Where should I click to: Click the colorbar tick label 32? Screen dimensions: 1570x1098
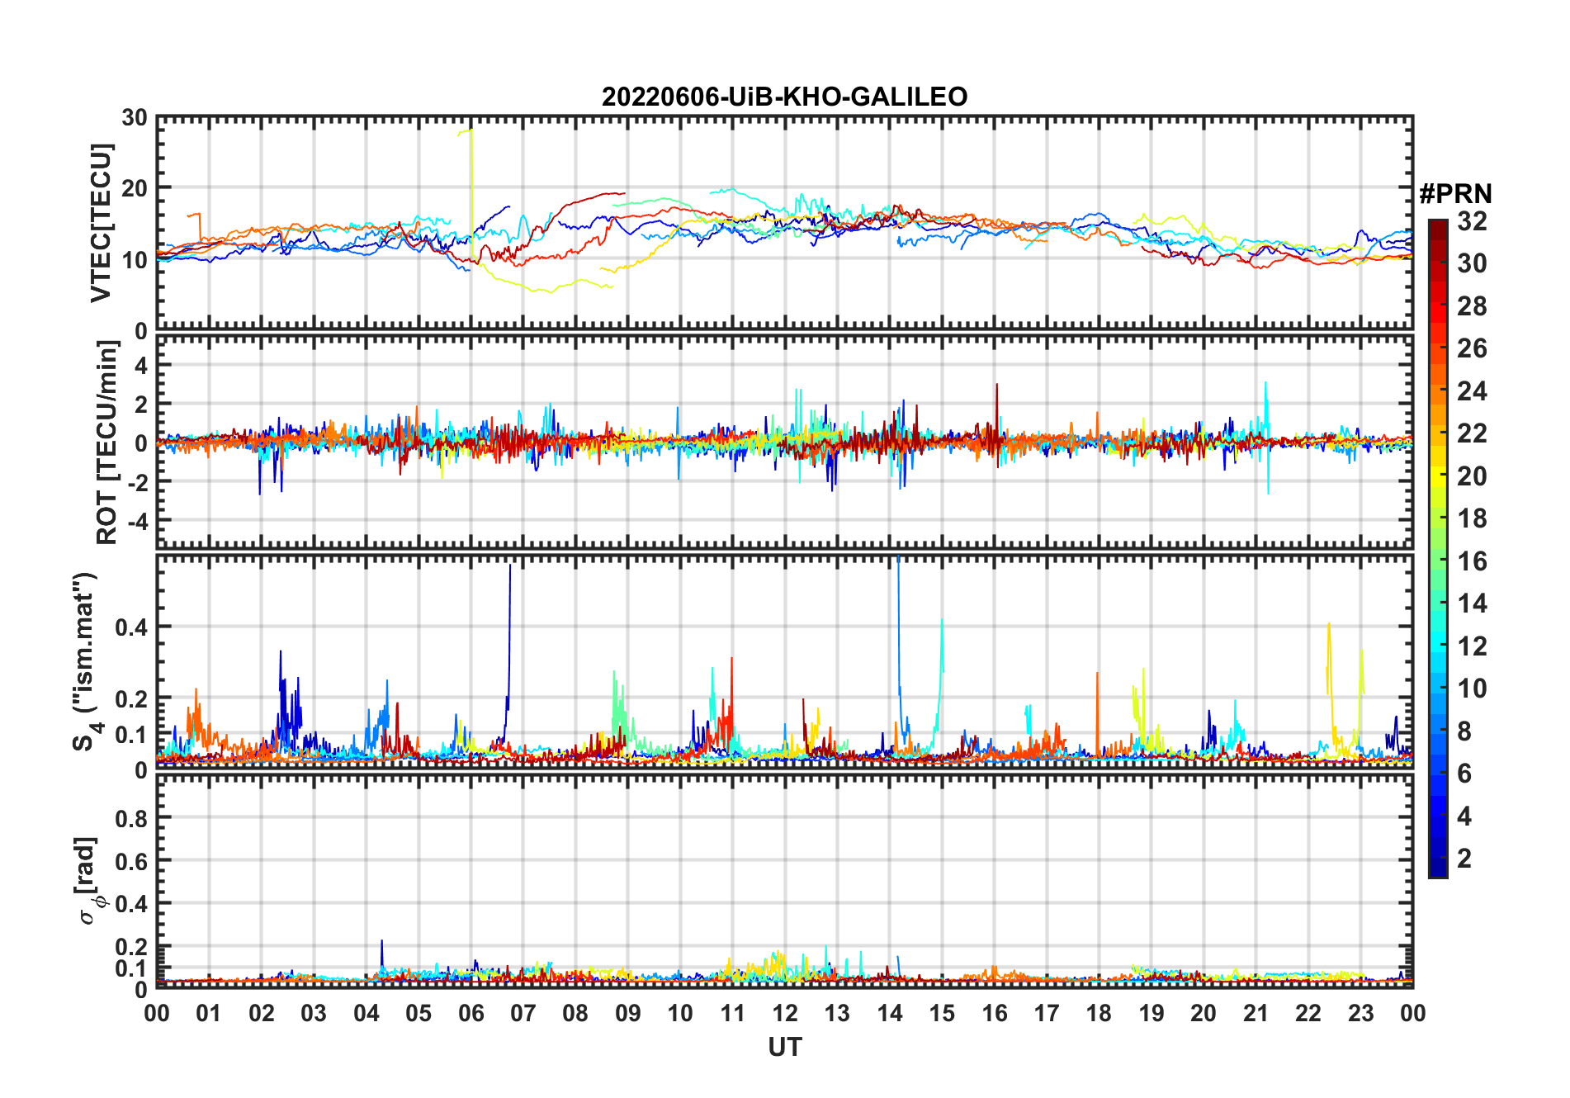point(1472,220)
